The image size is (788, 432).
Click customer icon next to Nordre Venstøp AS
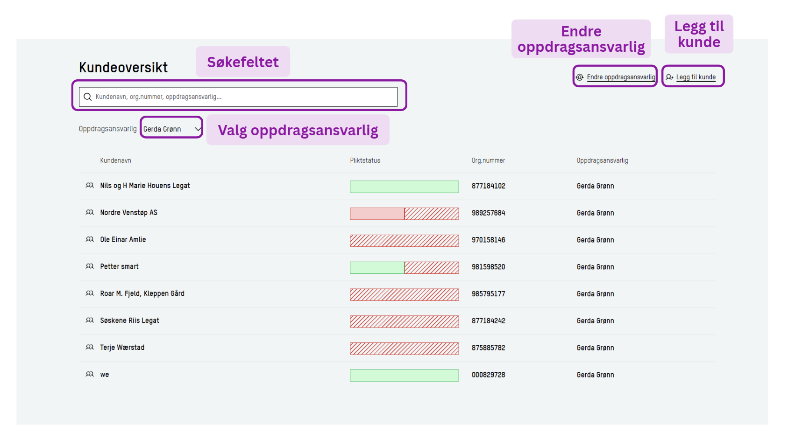(x=90, y=213)
